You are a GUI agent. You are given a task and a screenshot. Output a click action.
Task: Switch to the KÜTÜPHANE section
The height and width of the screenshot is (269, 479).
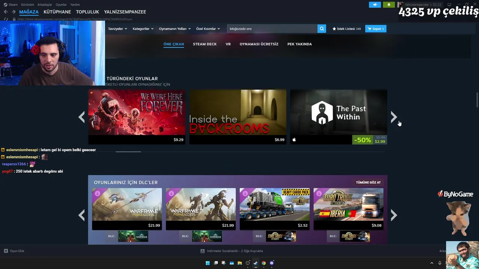57,12
